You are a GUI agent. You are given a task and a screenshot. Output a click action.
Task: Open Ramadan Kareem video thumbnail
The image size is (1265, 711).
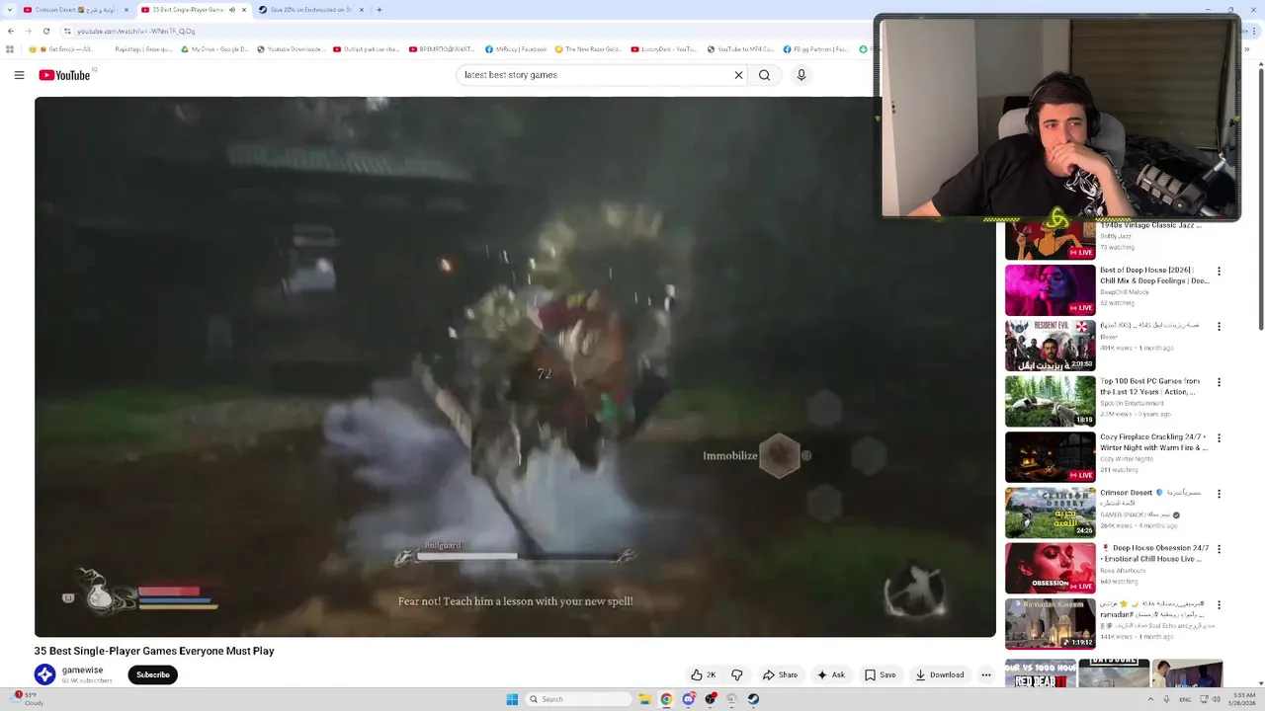(x=1050, y=623)
